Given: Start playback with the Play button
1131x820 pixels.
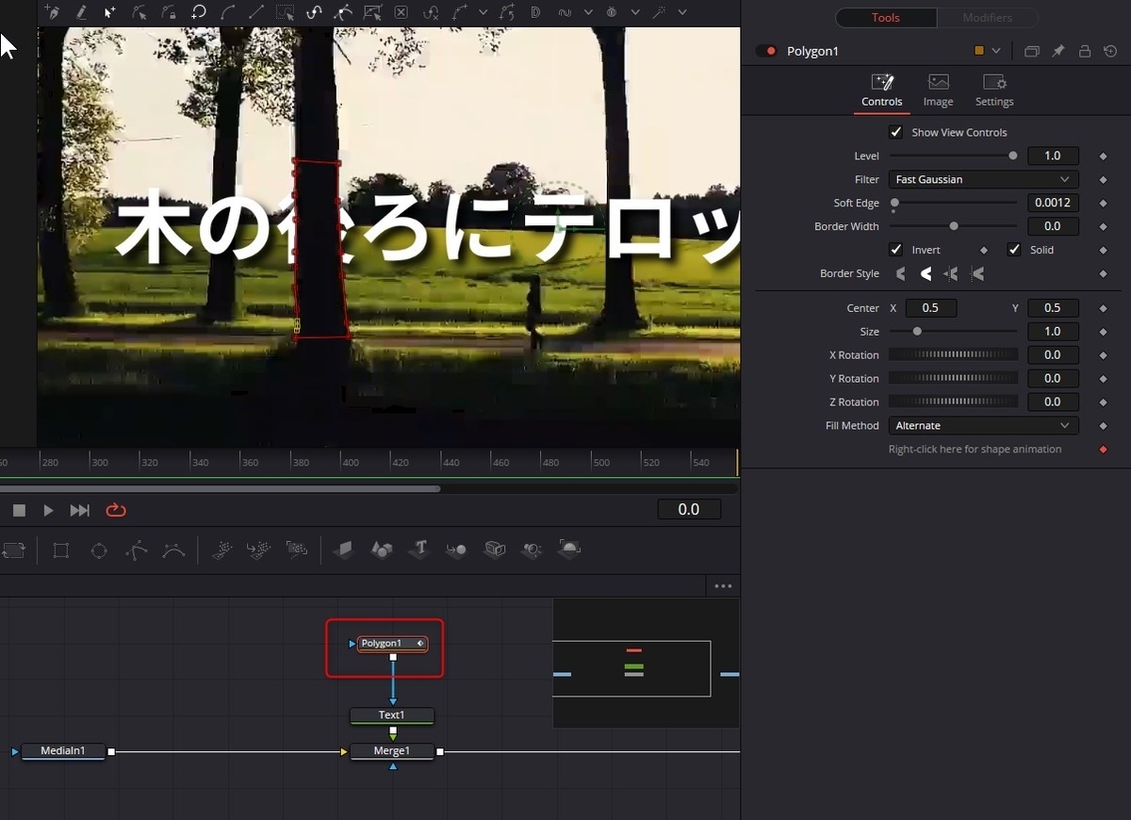Looking at the screenshot, I should pyautogui.click(x=48, y=510).
